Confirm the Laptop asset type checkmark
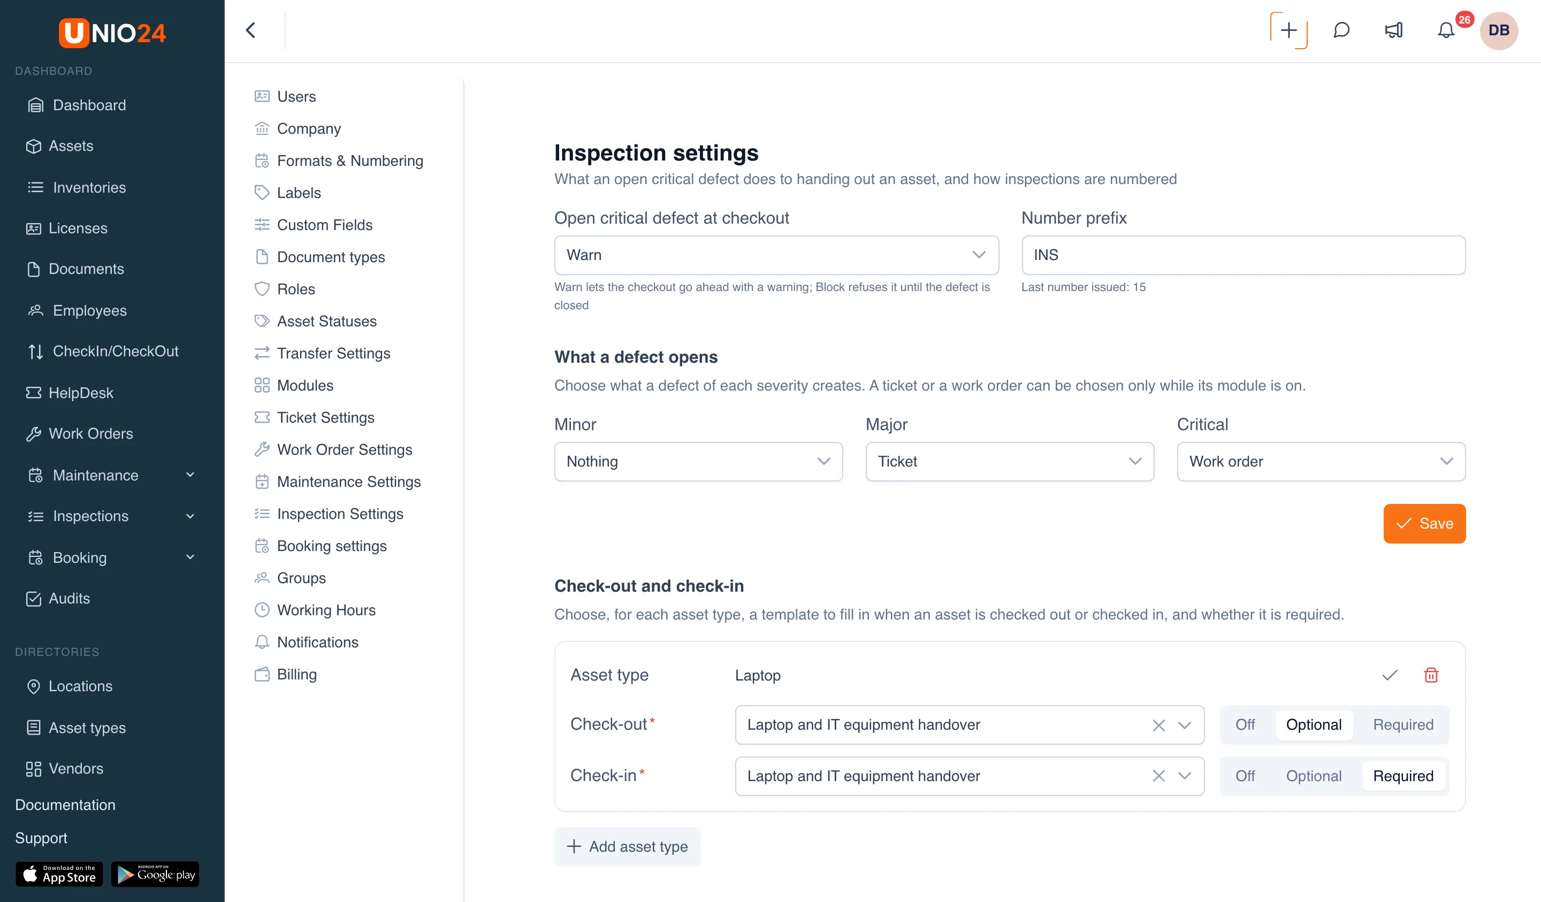Image resolution: width=1541 pixels, height=902 pixels. [1390, 675]
